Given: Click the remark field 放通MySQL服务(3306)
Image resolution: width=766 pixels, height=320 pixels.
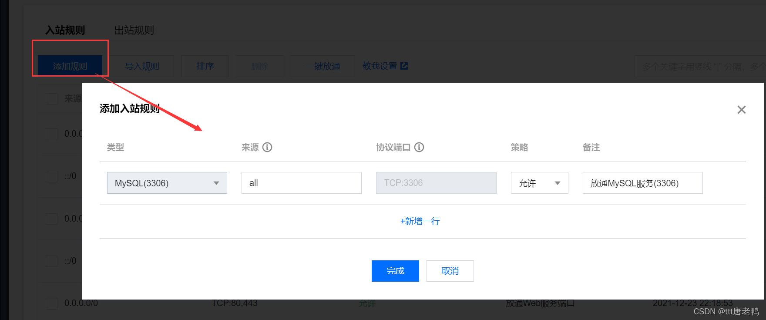Looking at the screenshot, I should point(643,183).
